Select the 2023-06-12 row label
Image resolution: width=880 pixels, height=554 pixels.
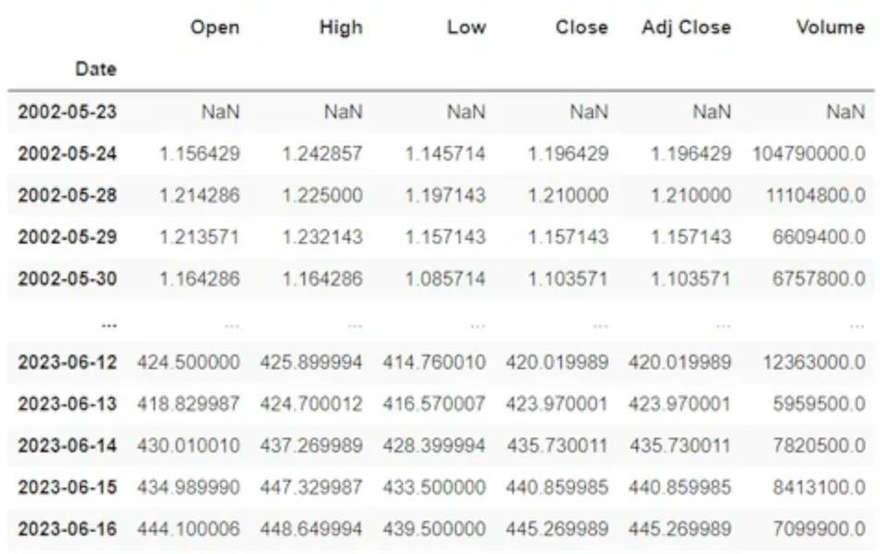click(67, 362)
